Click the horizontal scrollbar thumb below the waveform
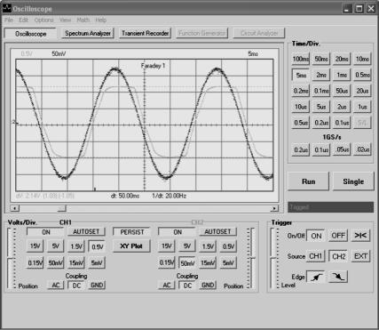379x330 pixels. (x=61, y=208)
